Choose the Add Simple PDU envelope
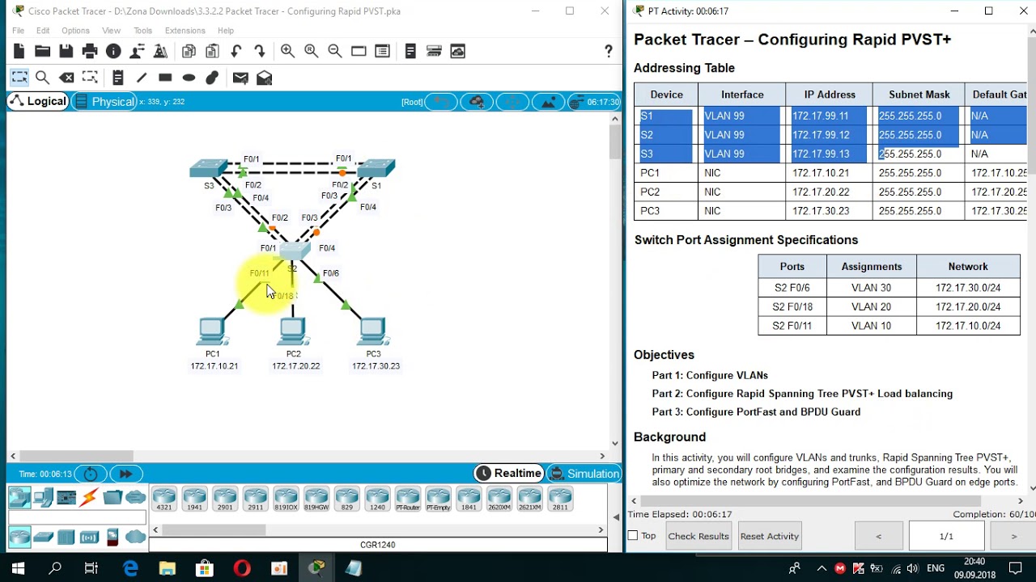The image size is (1036, 582). point(240,78)
